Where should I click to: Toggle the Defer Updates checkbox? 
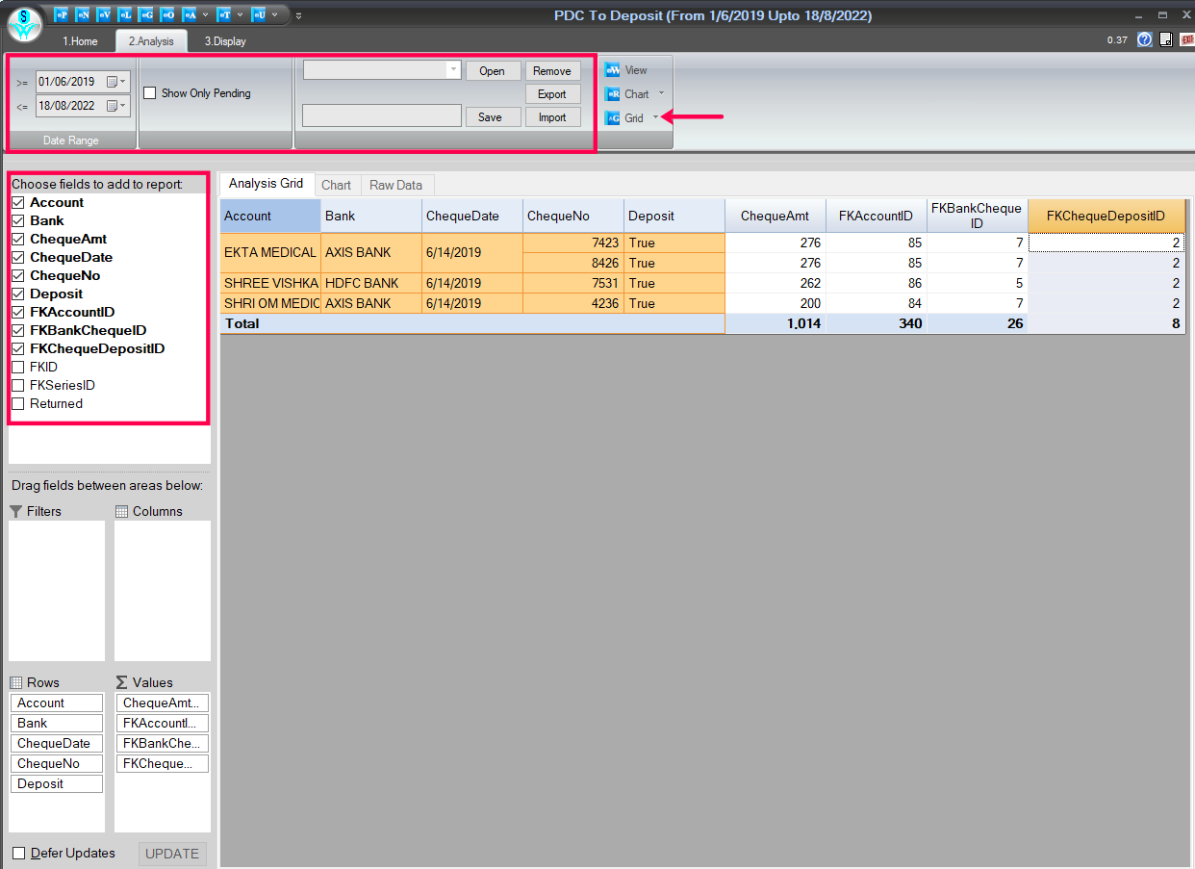[x=19, y=854]
